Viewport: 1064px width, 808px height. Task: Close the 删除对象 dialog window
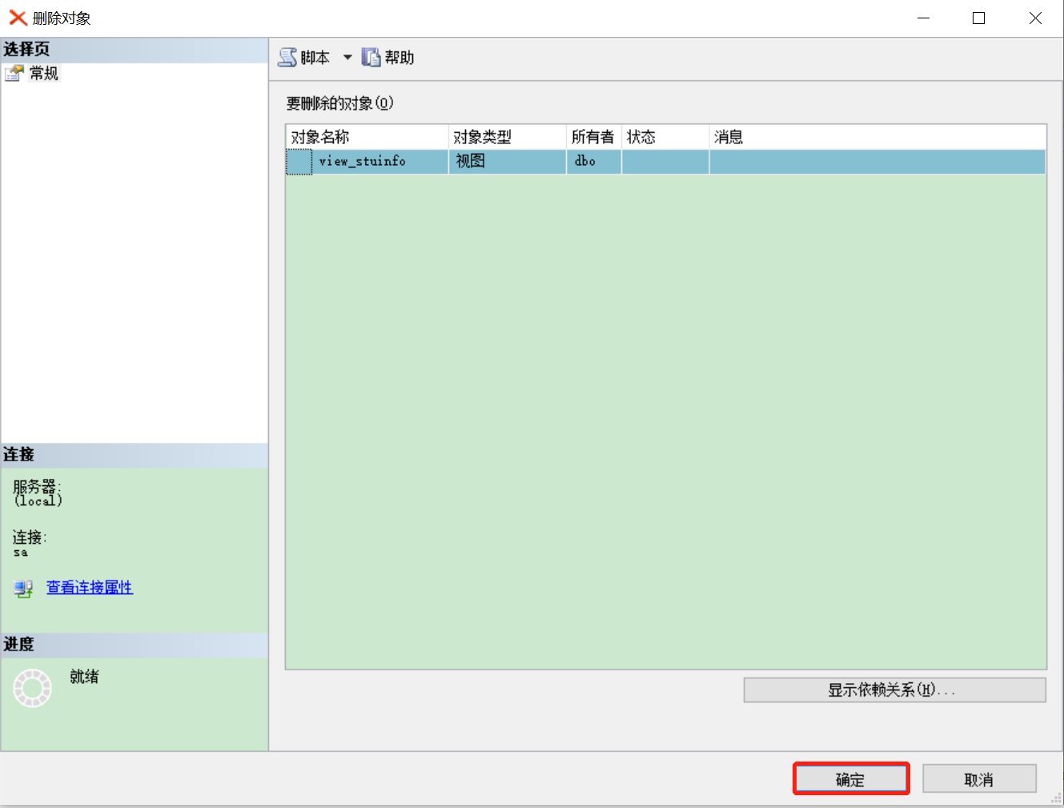1035,18
